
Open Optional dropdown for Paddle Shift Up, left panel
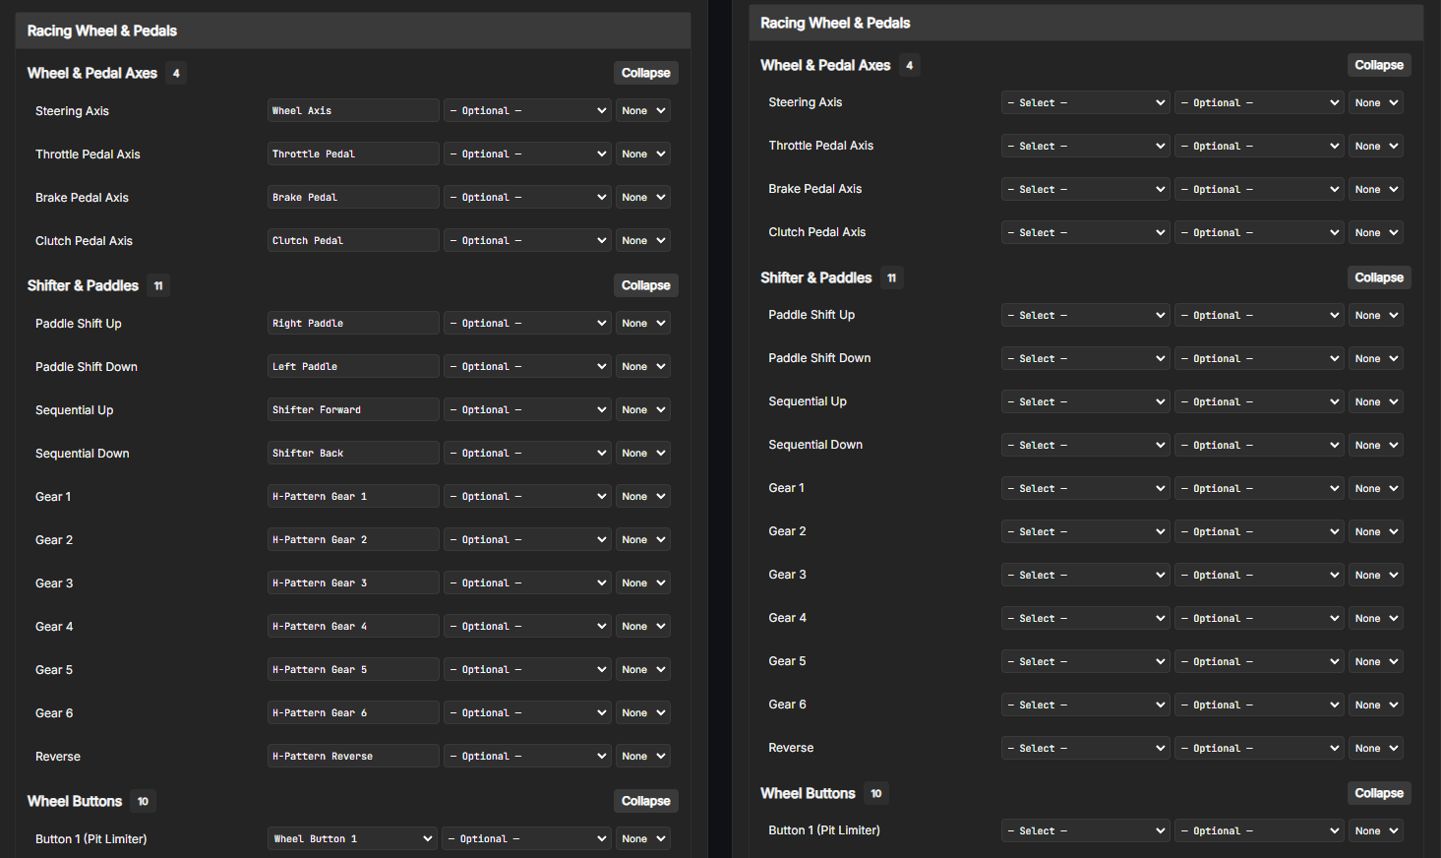click(x=528, y=323)
